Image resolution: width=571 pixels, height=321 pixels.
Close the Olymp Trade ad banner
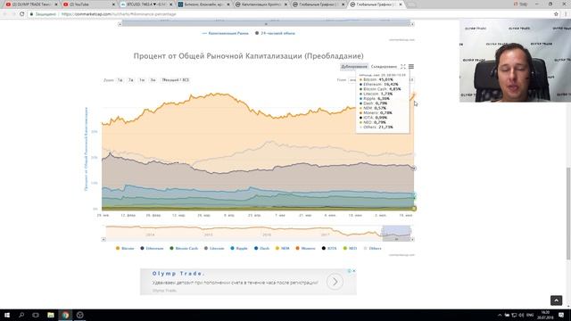353,271
